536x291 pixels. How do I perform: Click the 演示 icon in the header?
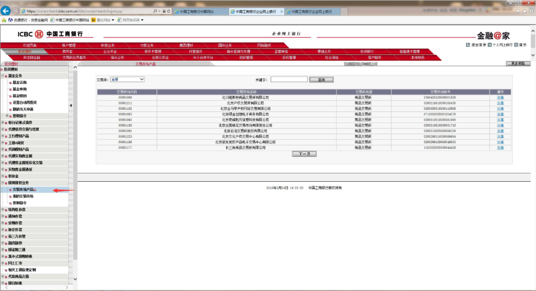(x=516, y=45)
